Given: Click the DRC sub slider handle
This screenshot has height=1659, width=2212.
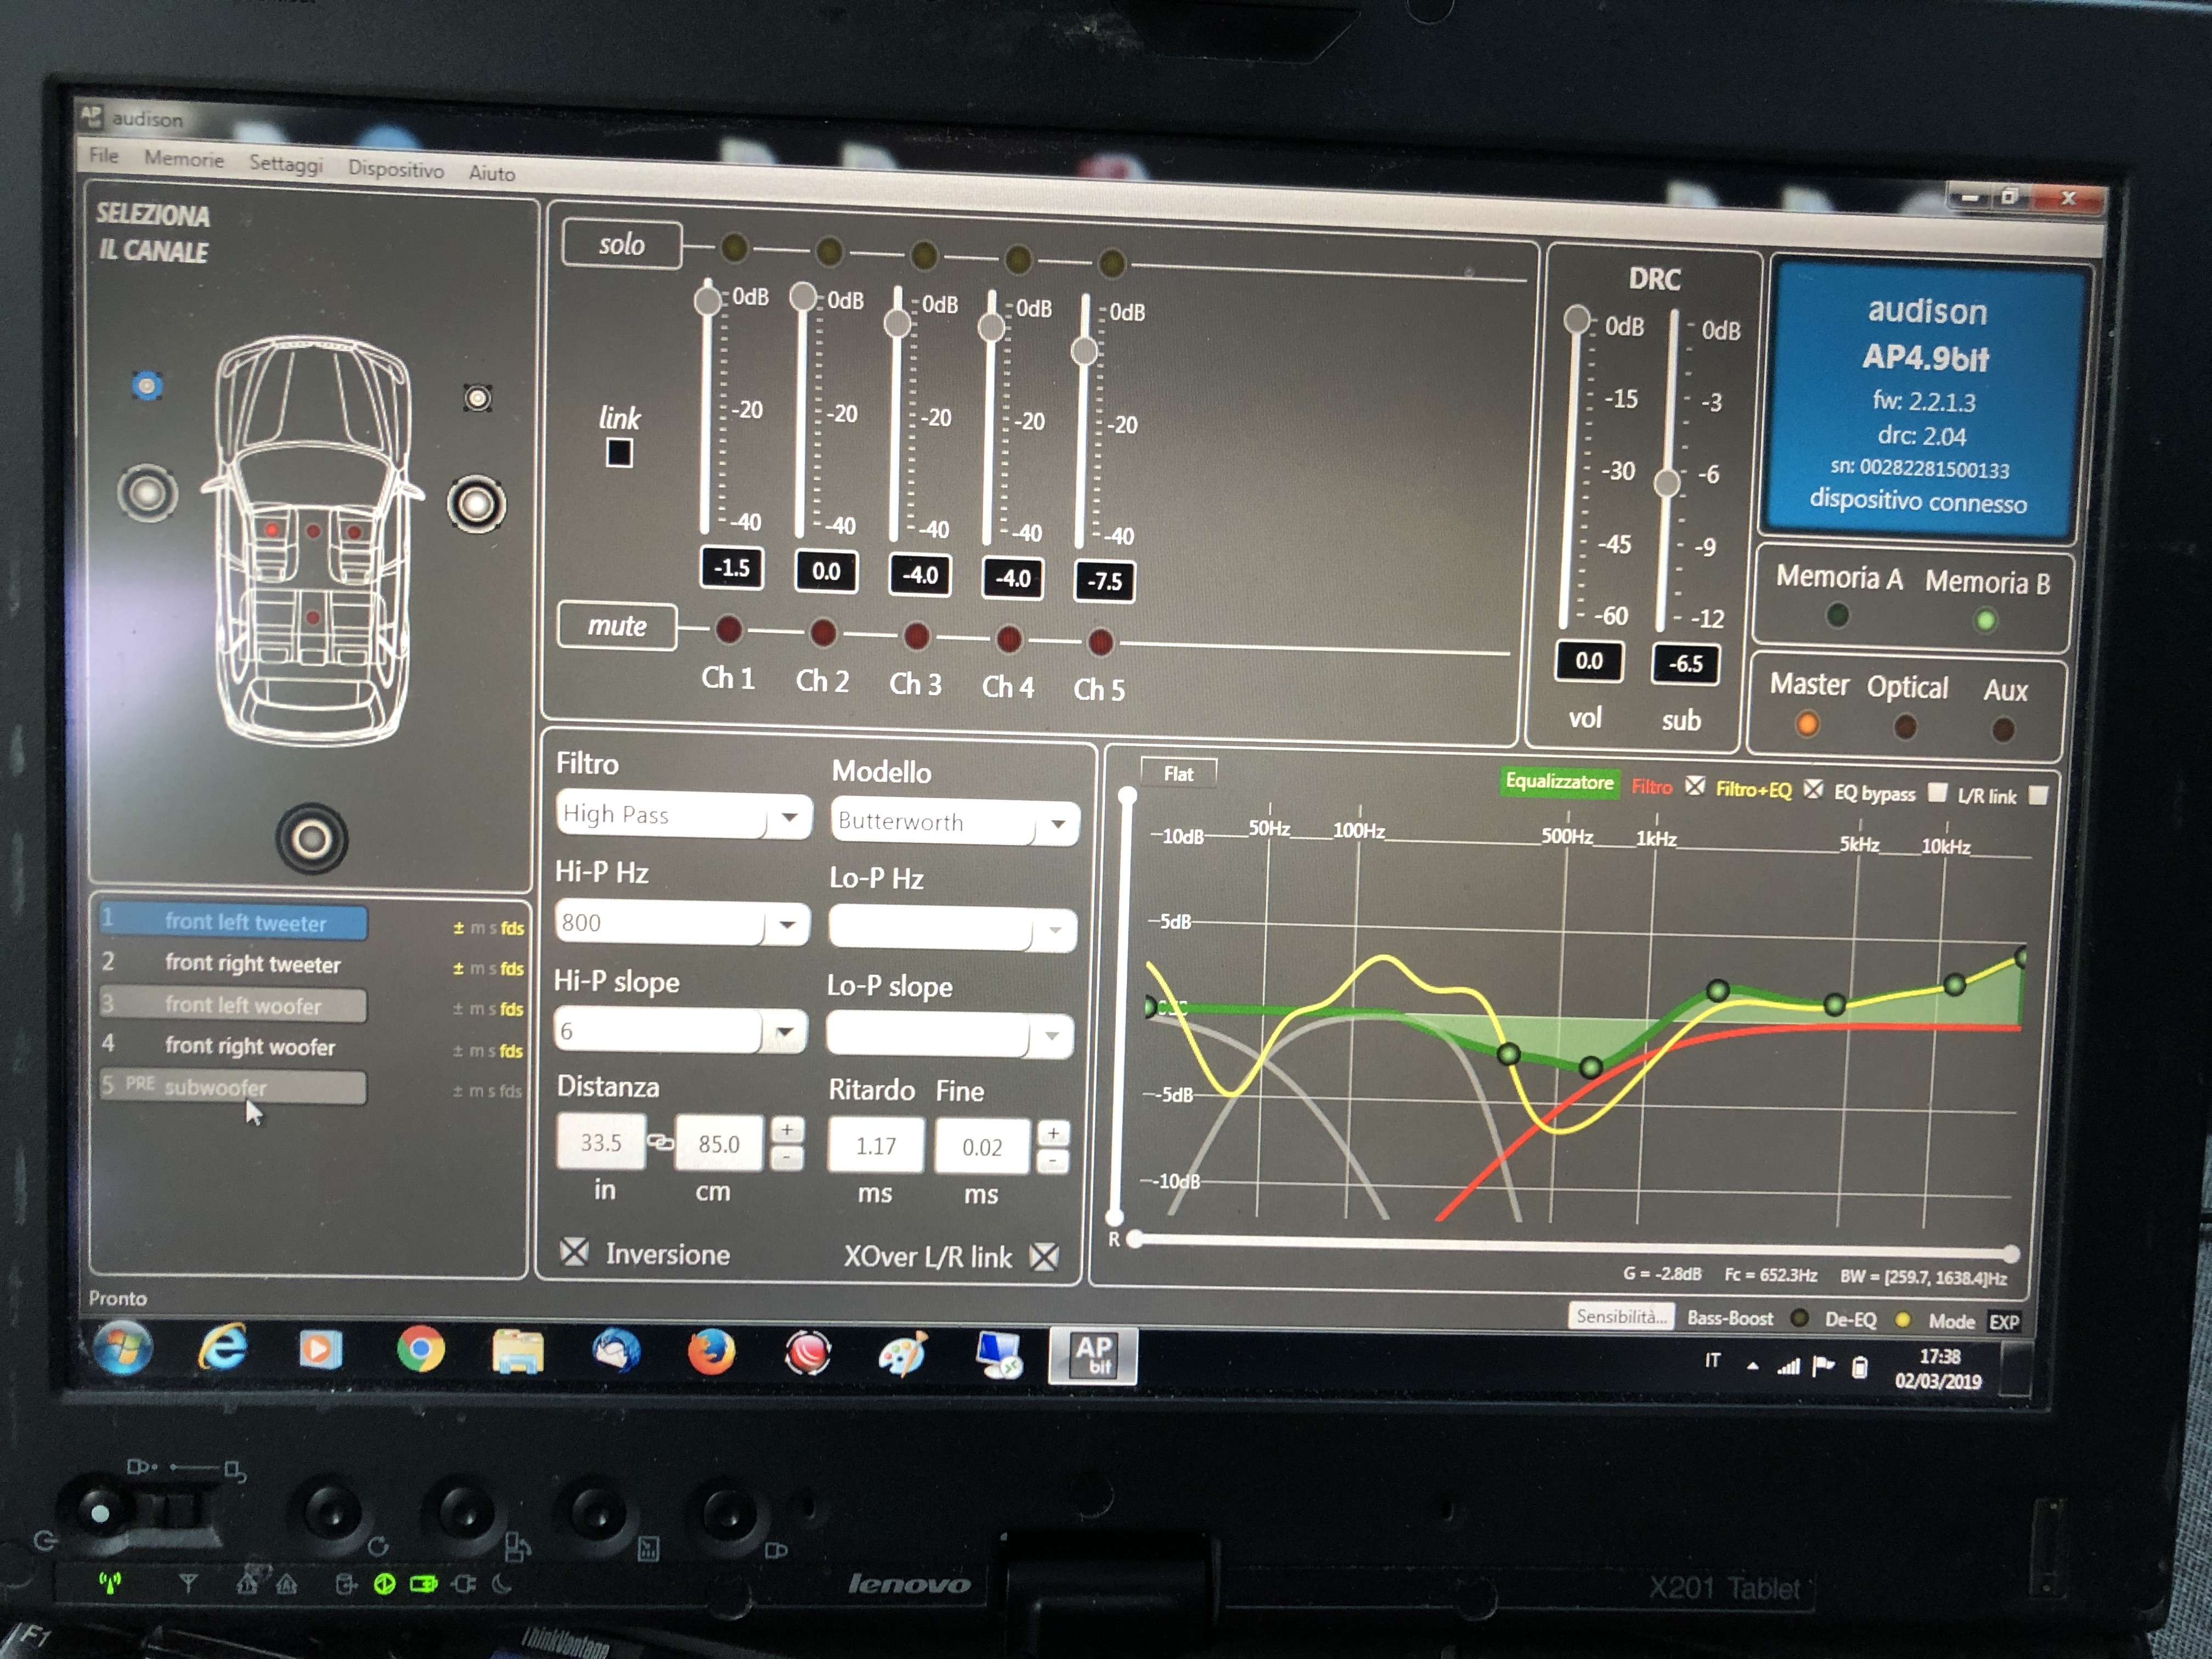Looking at the screenshot, I should pos(1667,483).
